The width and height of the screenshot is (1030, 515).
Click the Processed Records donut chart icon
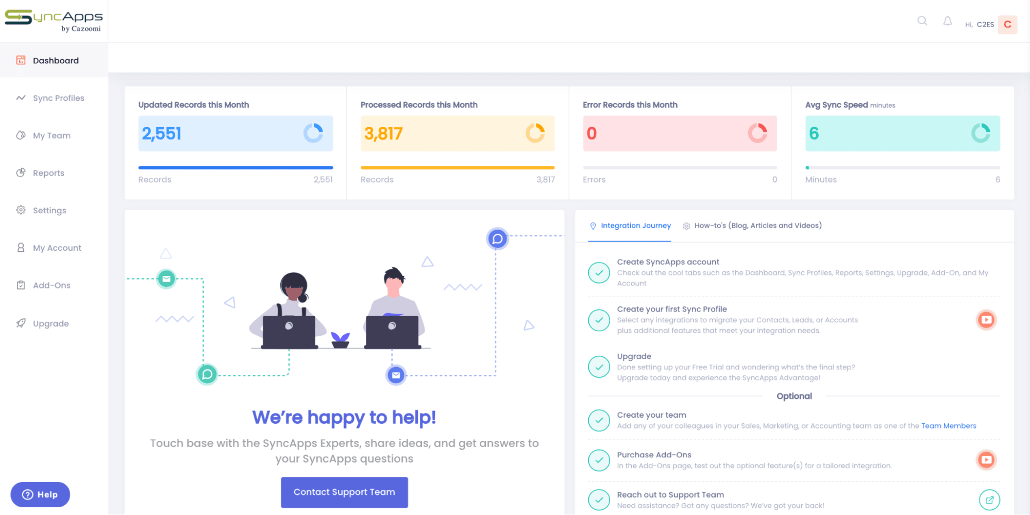click(x=535, y=133)
